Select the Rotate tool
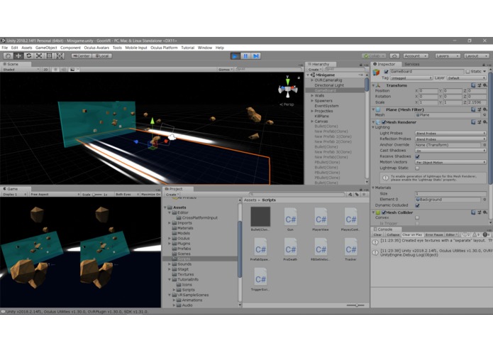 click(29, 55)
